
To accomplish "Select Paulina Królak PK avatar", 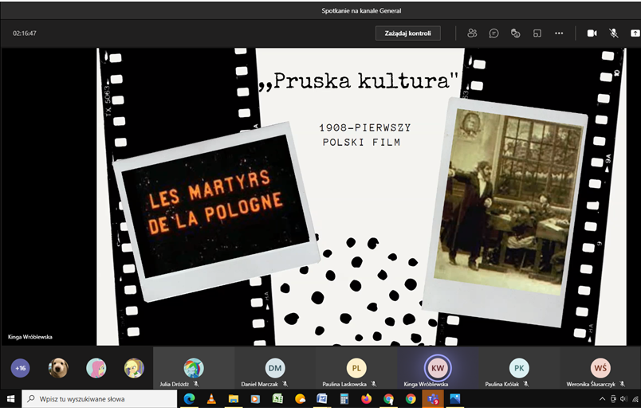I will [519, 368].
